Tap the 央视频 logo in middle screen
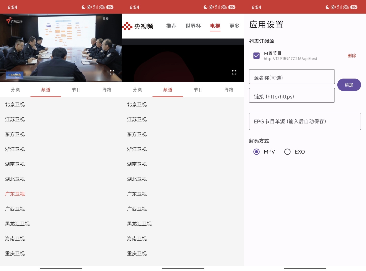 pyautogui.click(x=138, y=26)
